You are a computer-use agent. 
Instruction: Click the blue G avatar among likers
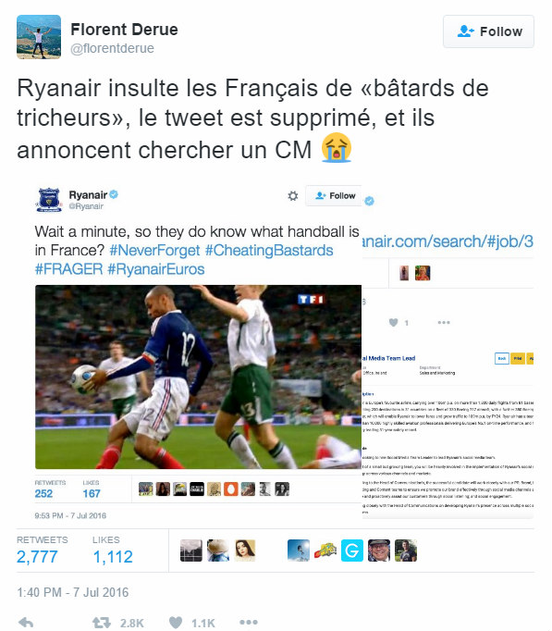352,551
